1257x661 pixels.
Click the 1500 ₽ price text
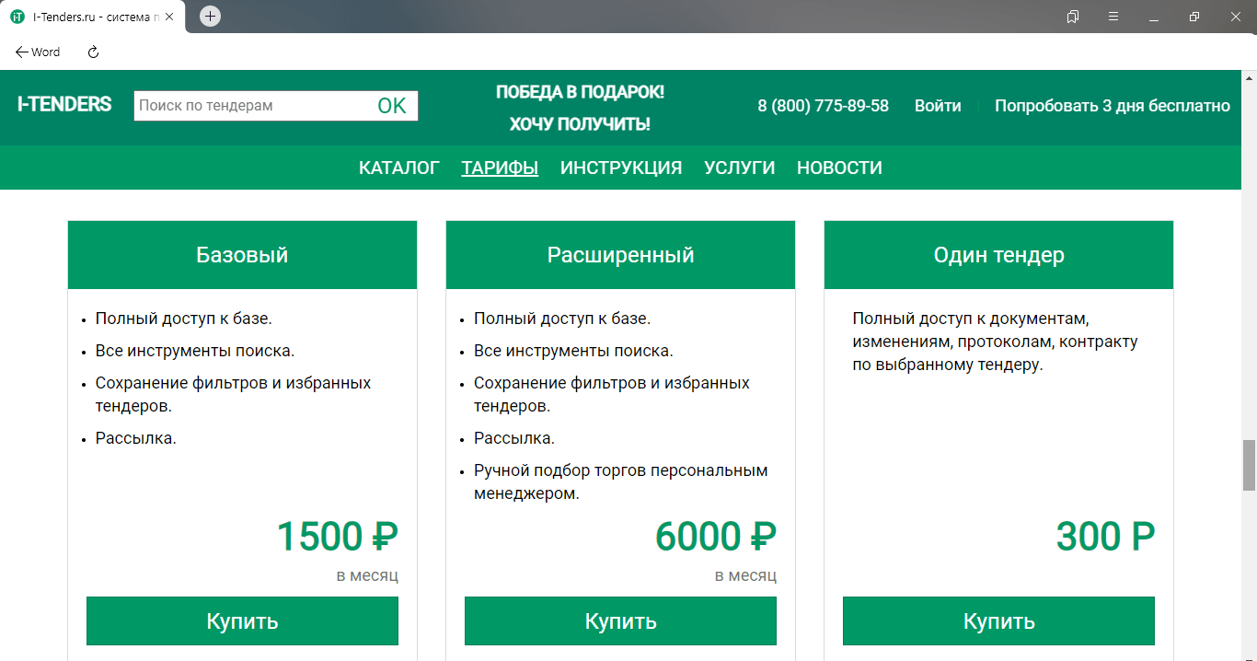[337, 537]
